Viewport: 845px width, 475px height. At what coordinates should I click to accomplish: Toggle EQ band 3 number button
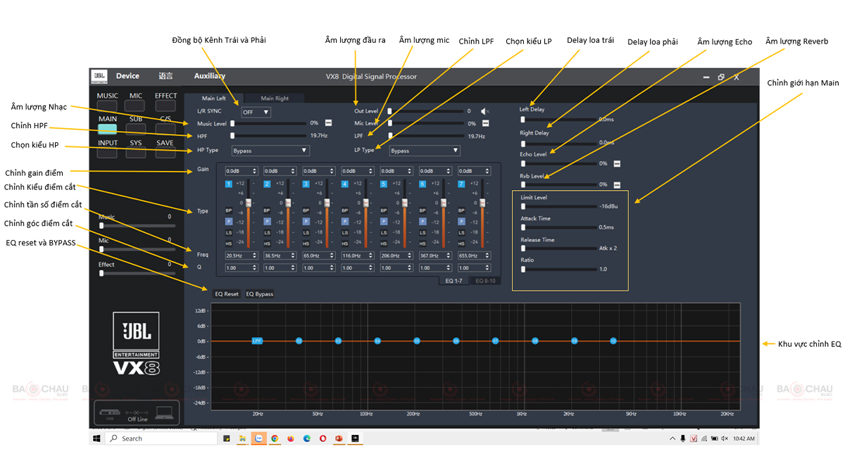click(306, 184)
